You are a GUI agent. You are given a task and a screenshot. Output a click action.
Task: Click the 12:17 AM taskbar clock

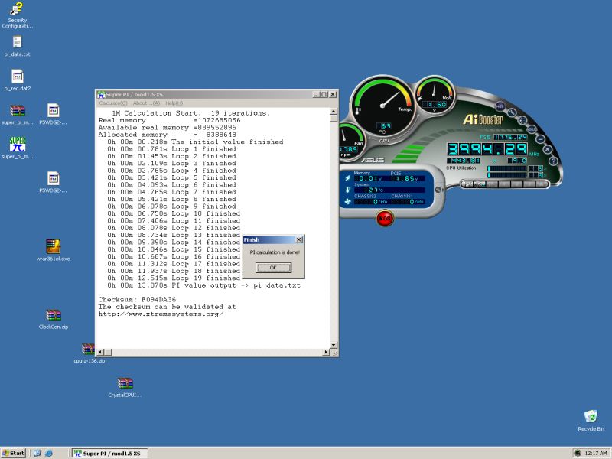coord(596,453)
